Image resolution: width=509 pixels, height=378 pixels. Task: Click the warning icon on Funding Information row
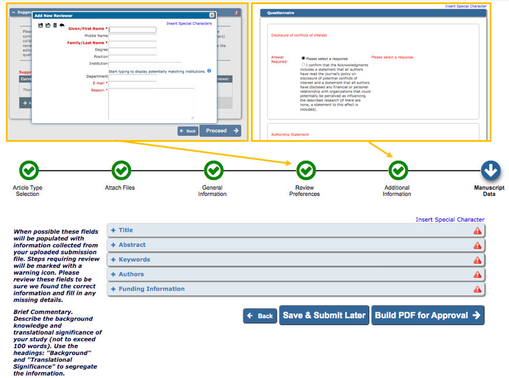tap(477, 289)
